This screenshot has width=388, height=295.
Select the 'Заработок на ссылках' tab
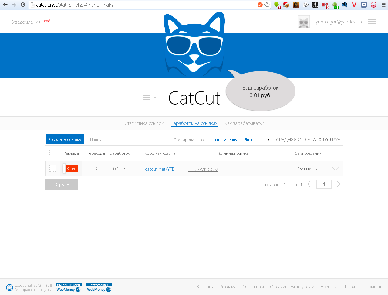194,123
